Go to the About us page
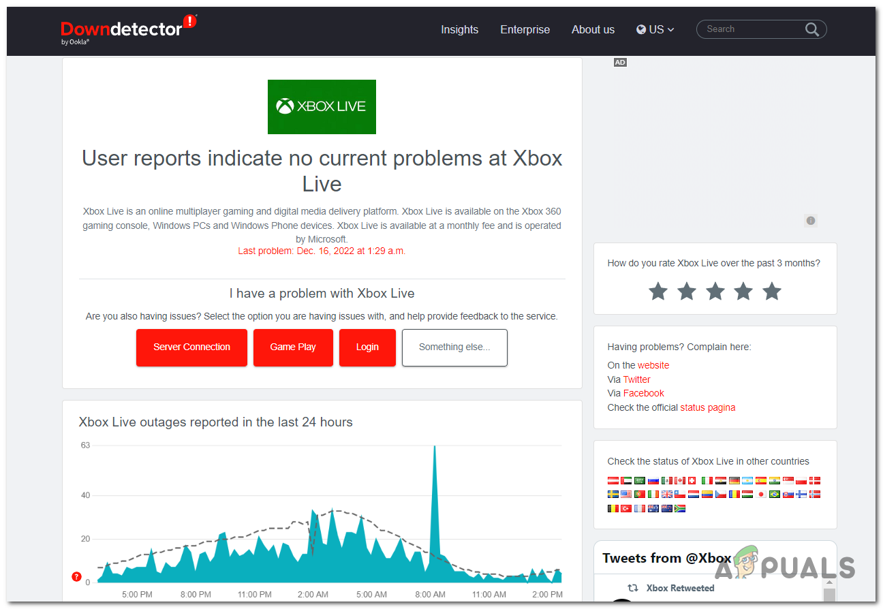Viewport: 883px width, 609px height. 593,29
